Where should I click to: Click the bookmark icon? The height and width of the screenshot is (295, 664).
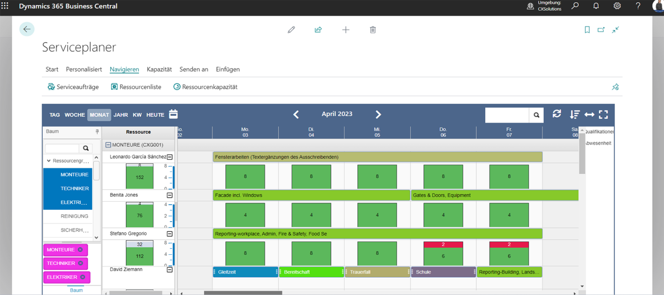pyautogui.click(x=587, y=30)
